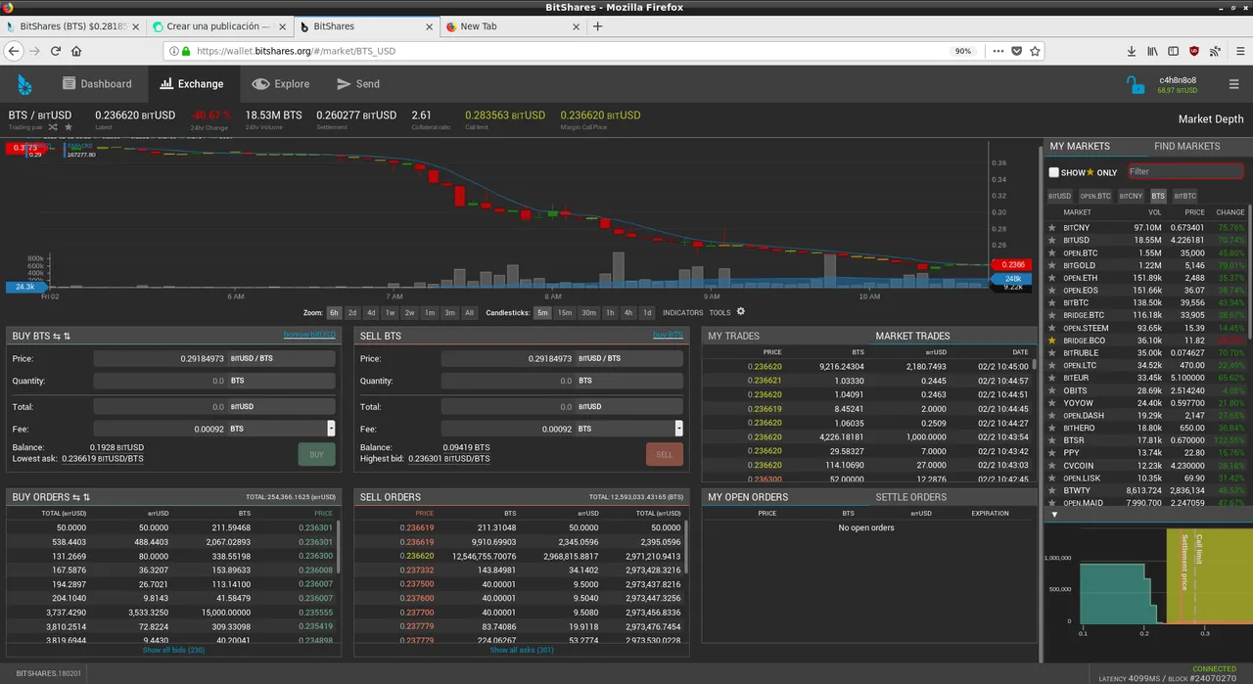Click the BitShares logo icon in the header

click(x=24, y=84)
